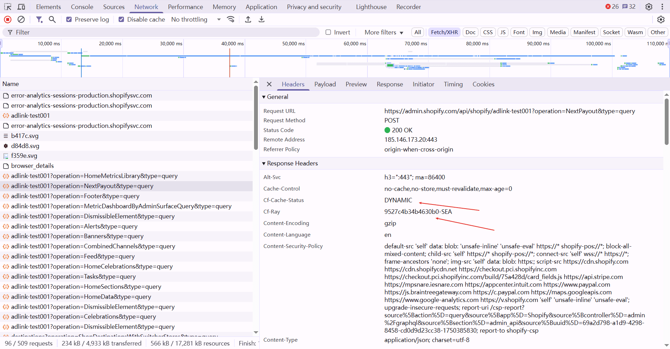Toggle the filter funnel icon
The image size is (670, 349).
(x=39, y=20)
